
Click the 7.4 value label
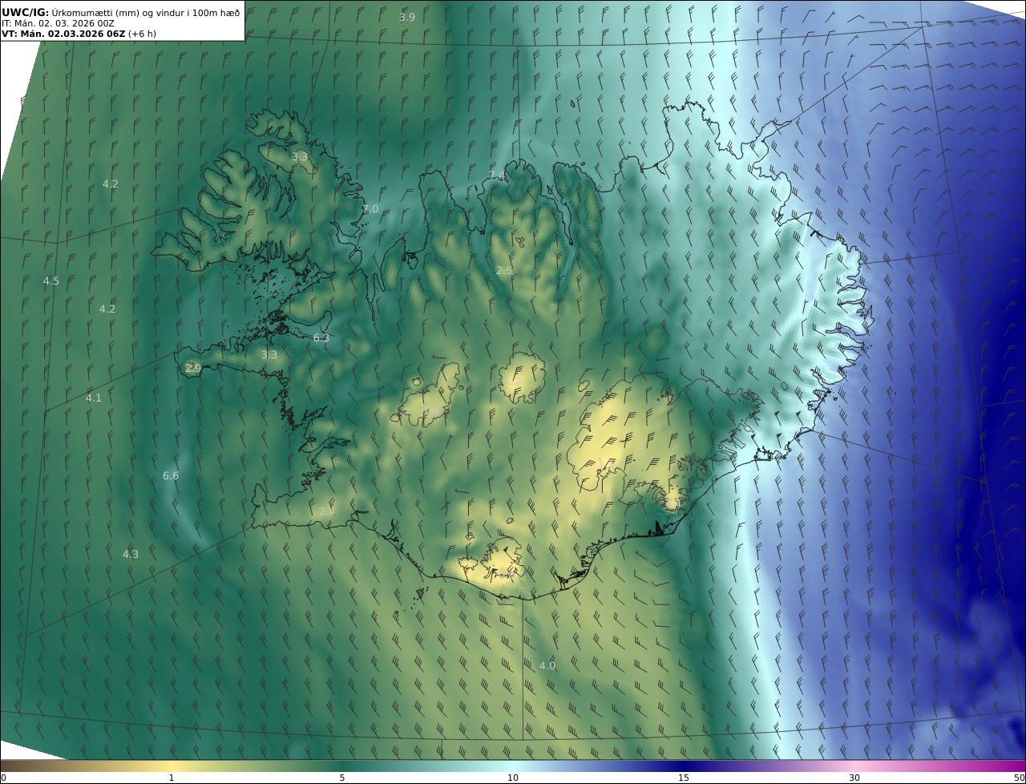[x=497, y=176]
